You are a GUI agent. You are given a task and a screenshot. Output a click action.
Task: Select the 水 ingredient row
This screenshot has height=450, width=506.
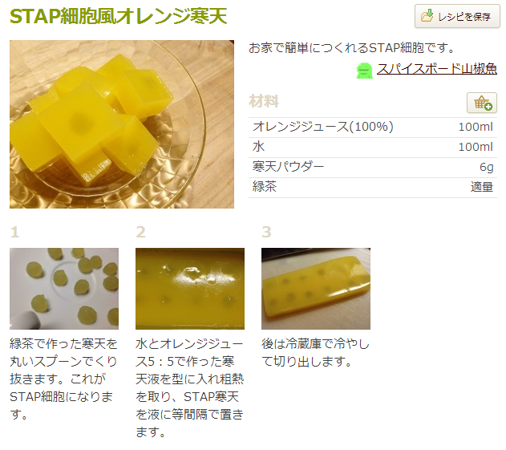[373, 148]
